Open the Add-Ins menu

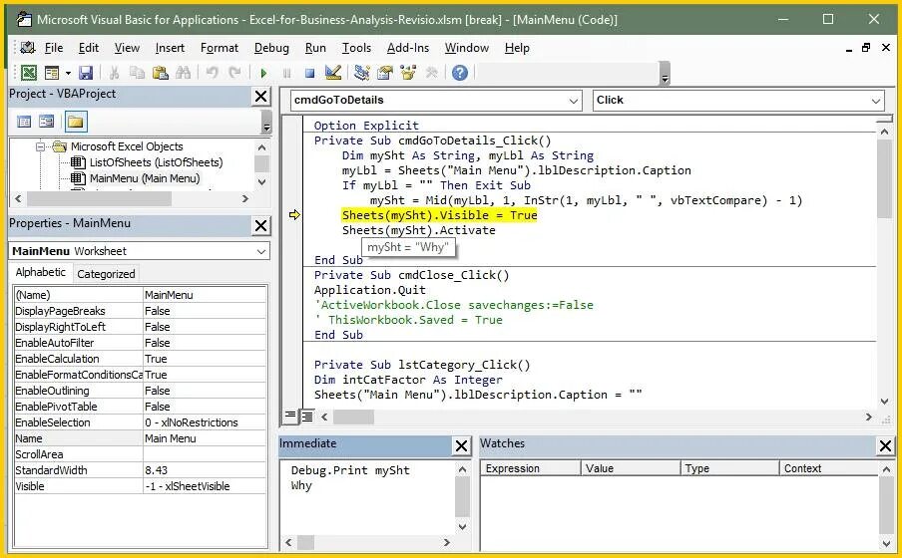pyautogui.click(x=408, y=48)
